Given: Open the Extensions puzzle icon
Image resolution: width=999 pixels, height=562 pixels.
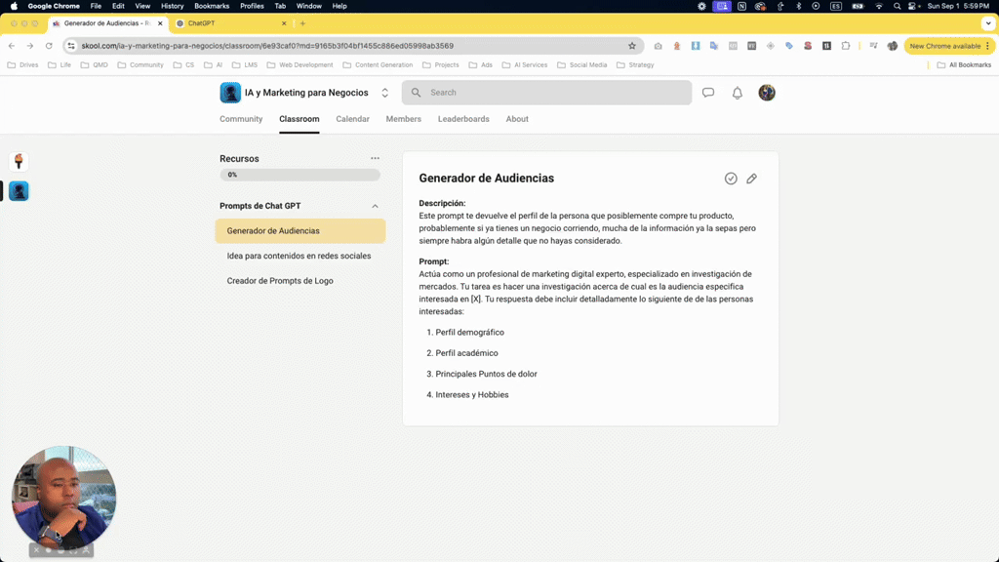Looking at the screenshot, I should tap(846, 46).
